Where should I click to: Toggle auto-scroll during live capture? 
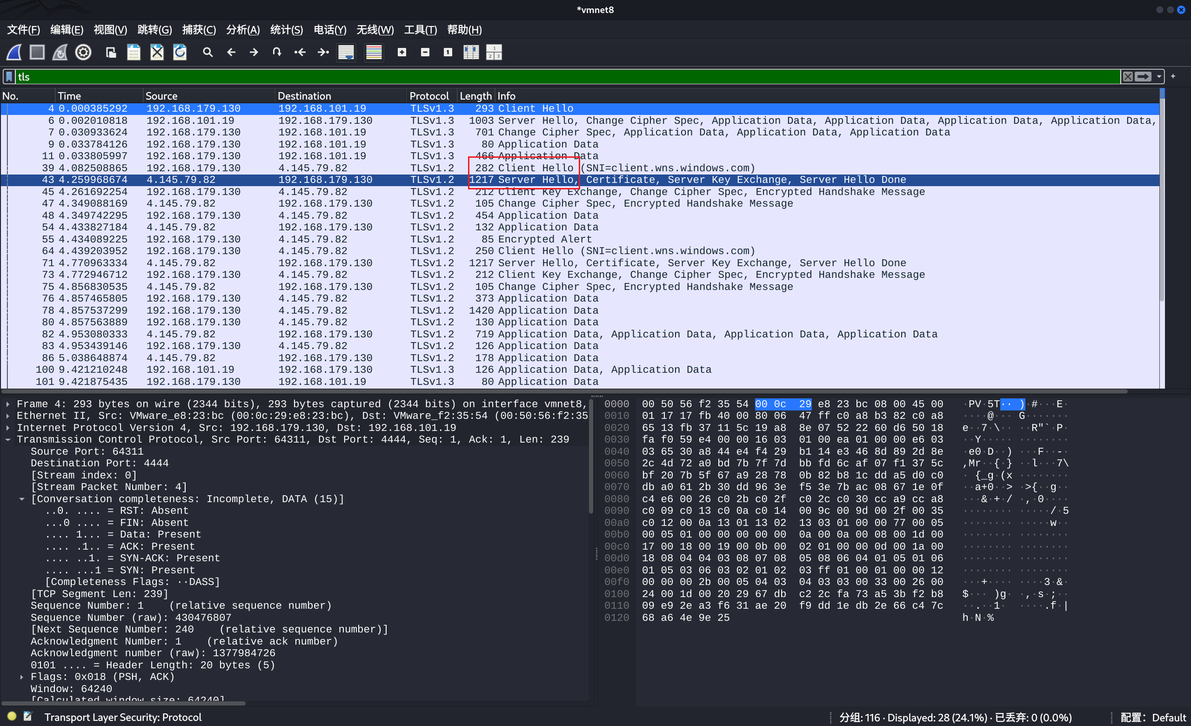coord(346,52)
